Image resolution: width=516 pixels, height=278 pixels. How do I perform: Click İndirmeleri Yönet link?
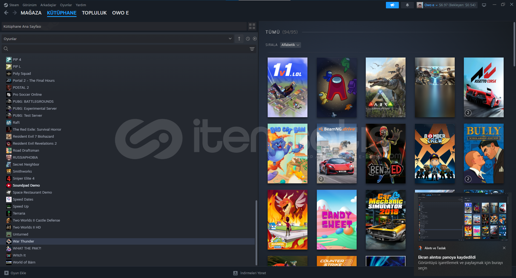[x=253, y=273]
